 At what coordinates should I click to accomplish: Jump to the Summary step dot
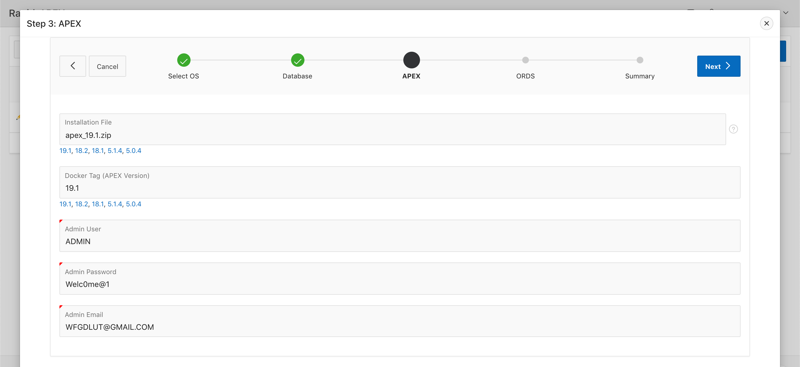point(639,60)
